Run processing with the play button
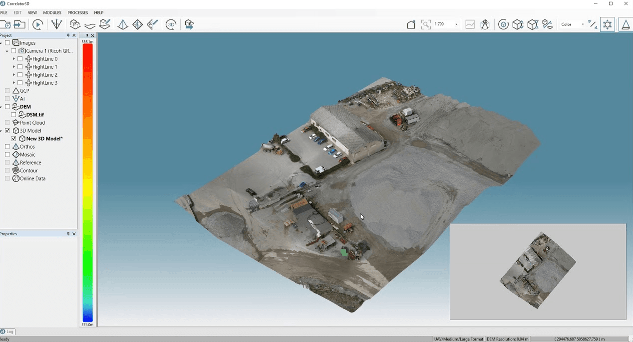 pos(37,24)
